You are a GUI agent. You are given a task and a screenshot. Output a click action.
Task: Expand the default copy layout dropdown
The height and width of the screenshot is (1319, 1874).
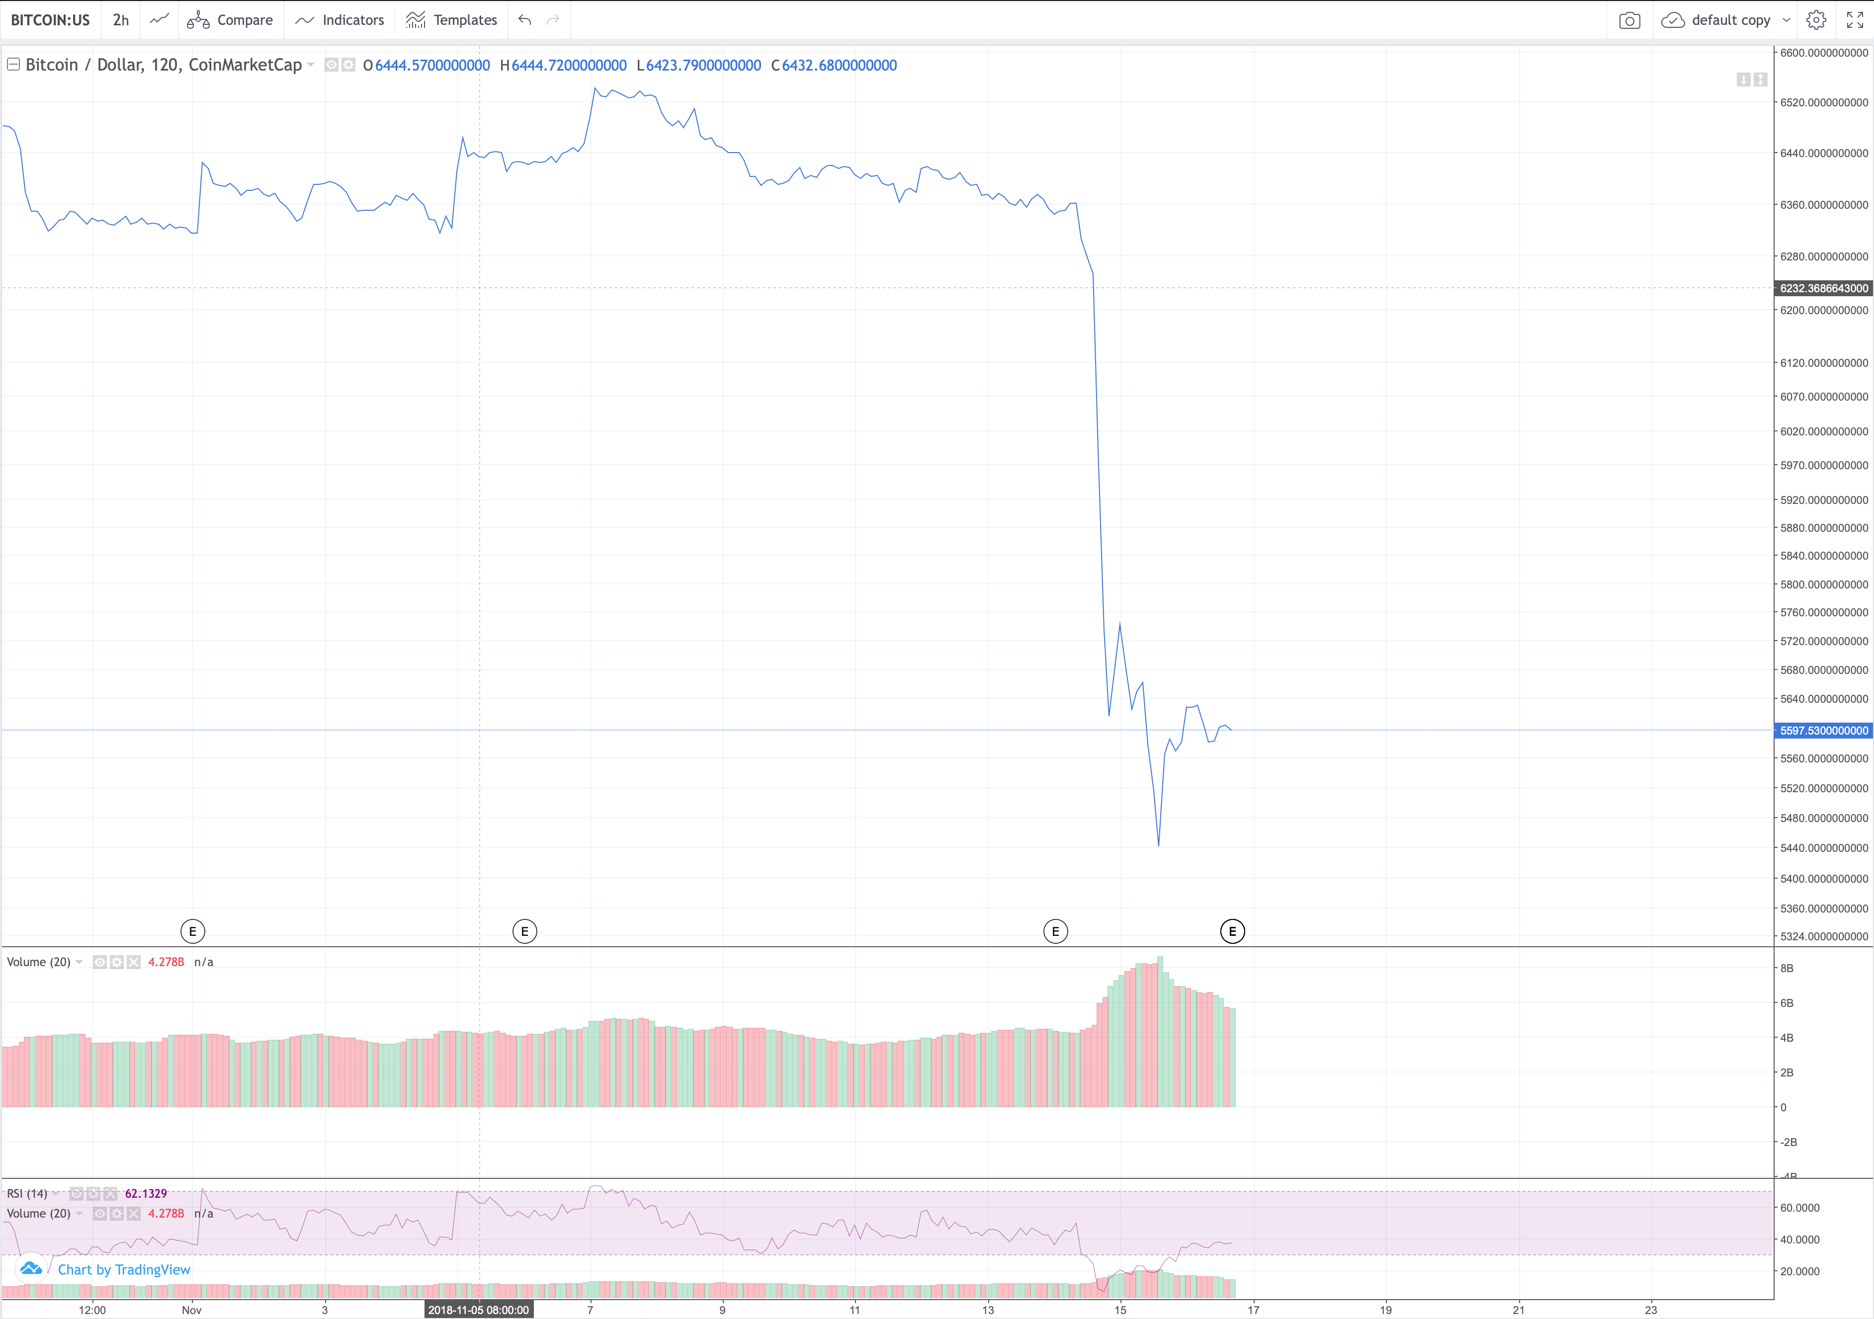(x=1786, y=20)
